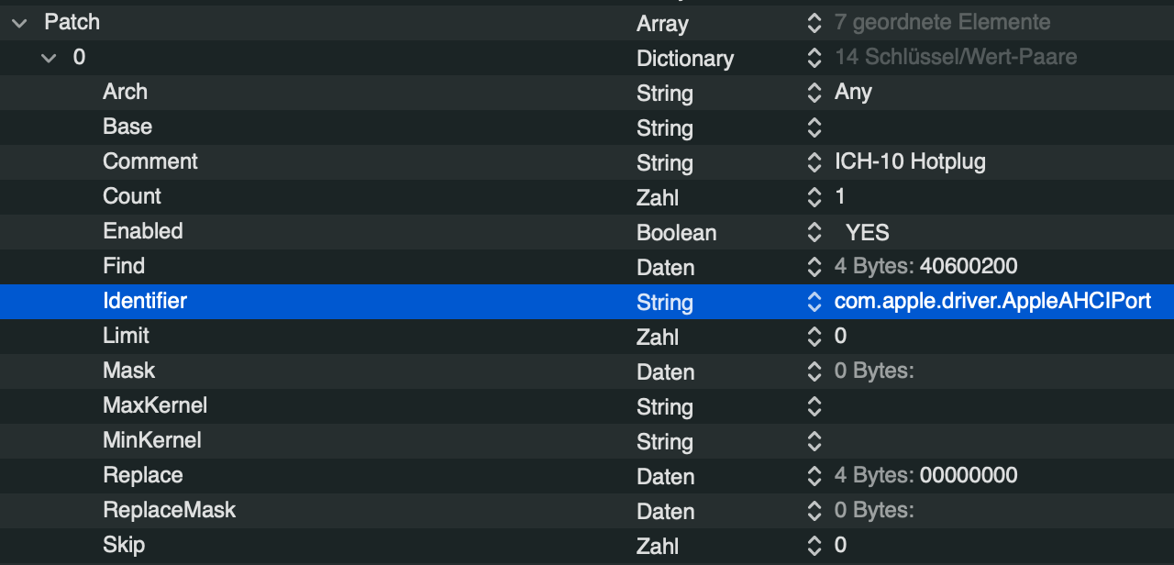Screen dimensions: 1174x565
Task: Open type stepper for the Skip row
Action: (x=814, y=546)
